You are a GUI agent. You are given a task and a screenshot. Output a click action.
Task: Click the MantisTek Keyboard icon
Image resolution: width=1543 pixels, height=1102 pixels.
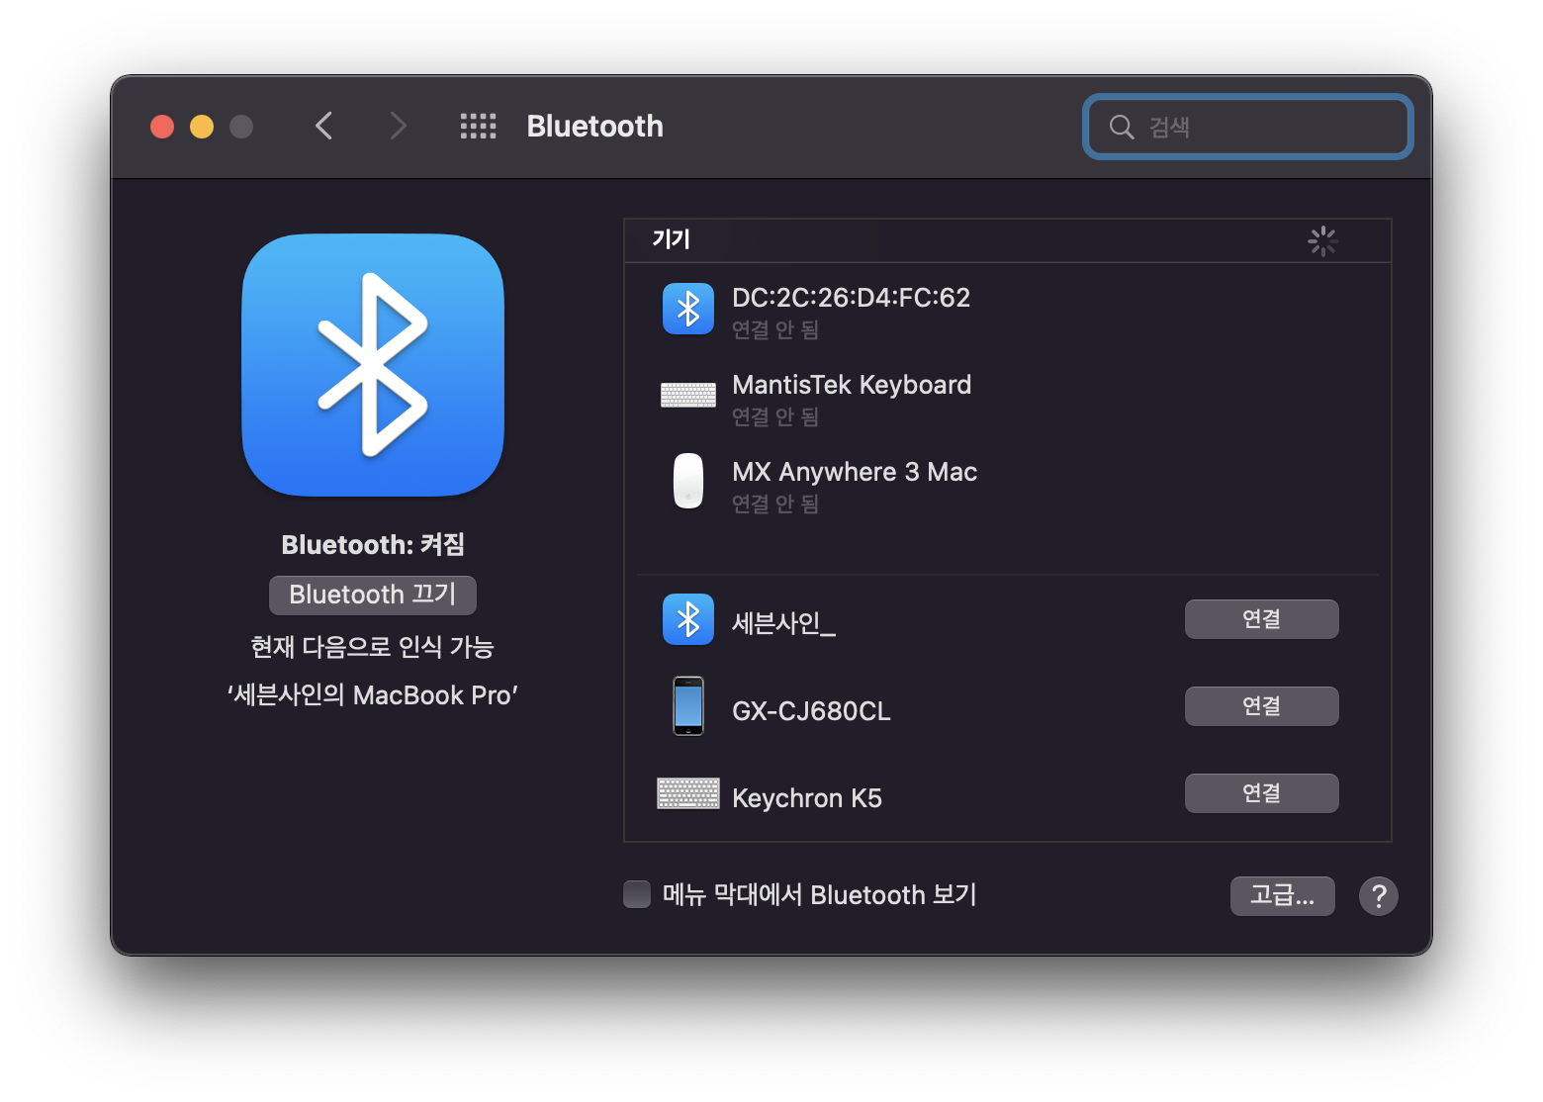(x=688, y=396)
